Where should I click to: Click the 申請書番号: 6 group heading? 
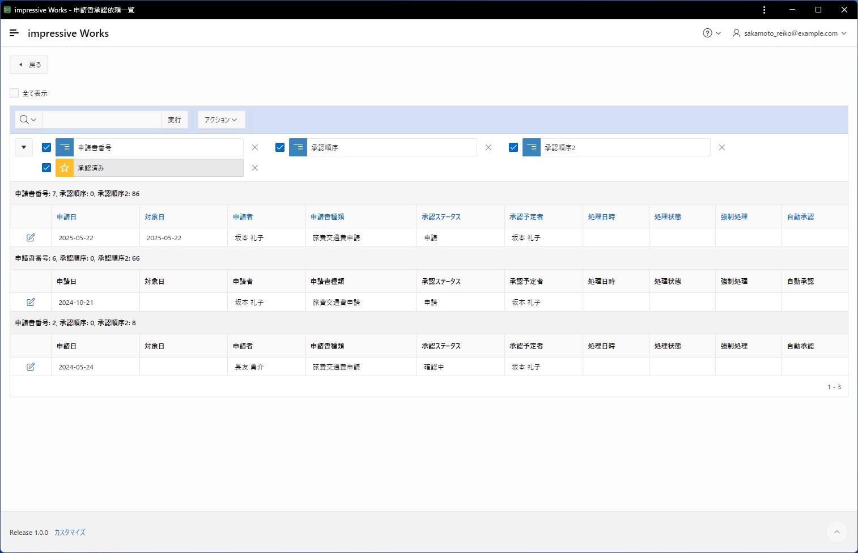tap(77, 258)
